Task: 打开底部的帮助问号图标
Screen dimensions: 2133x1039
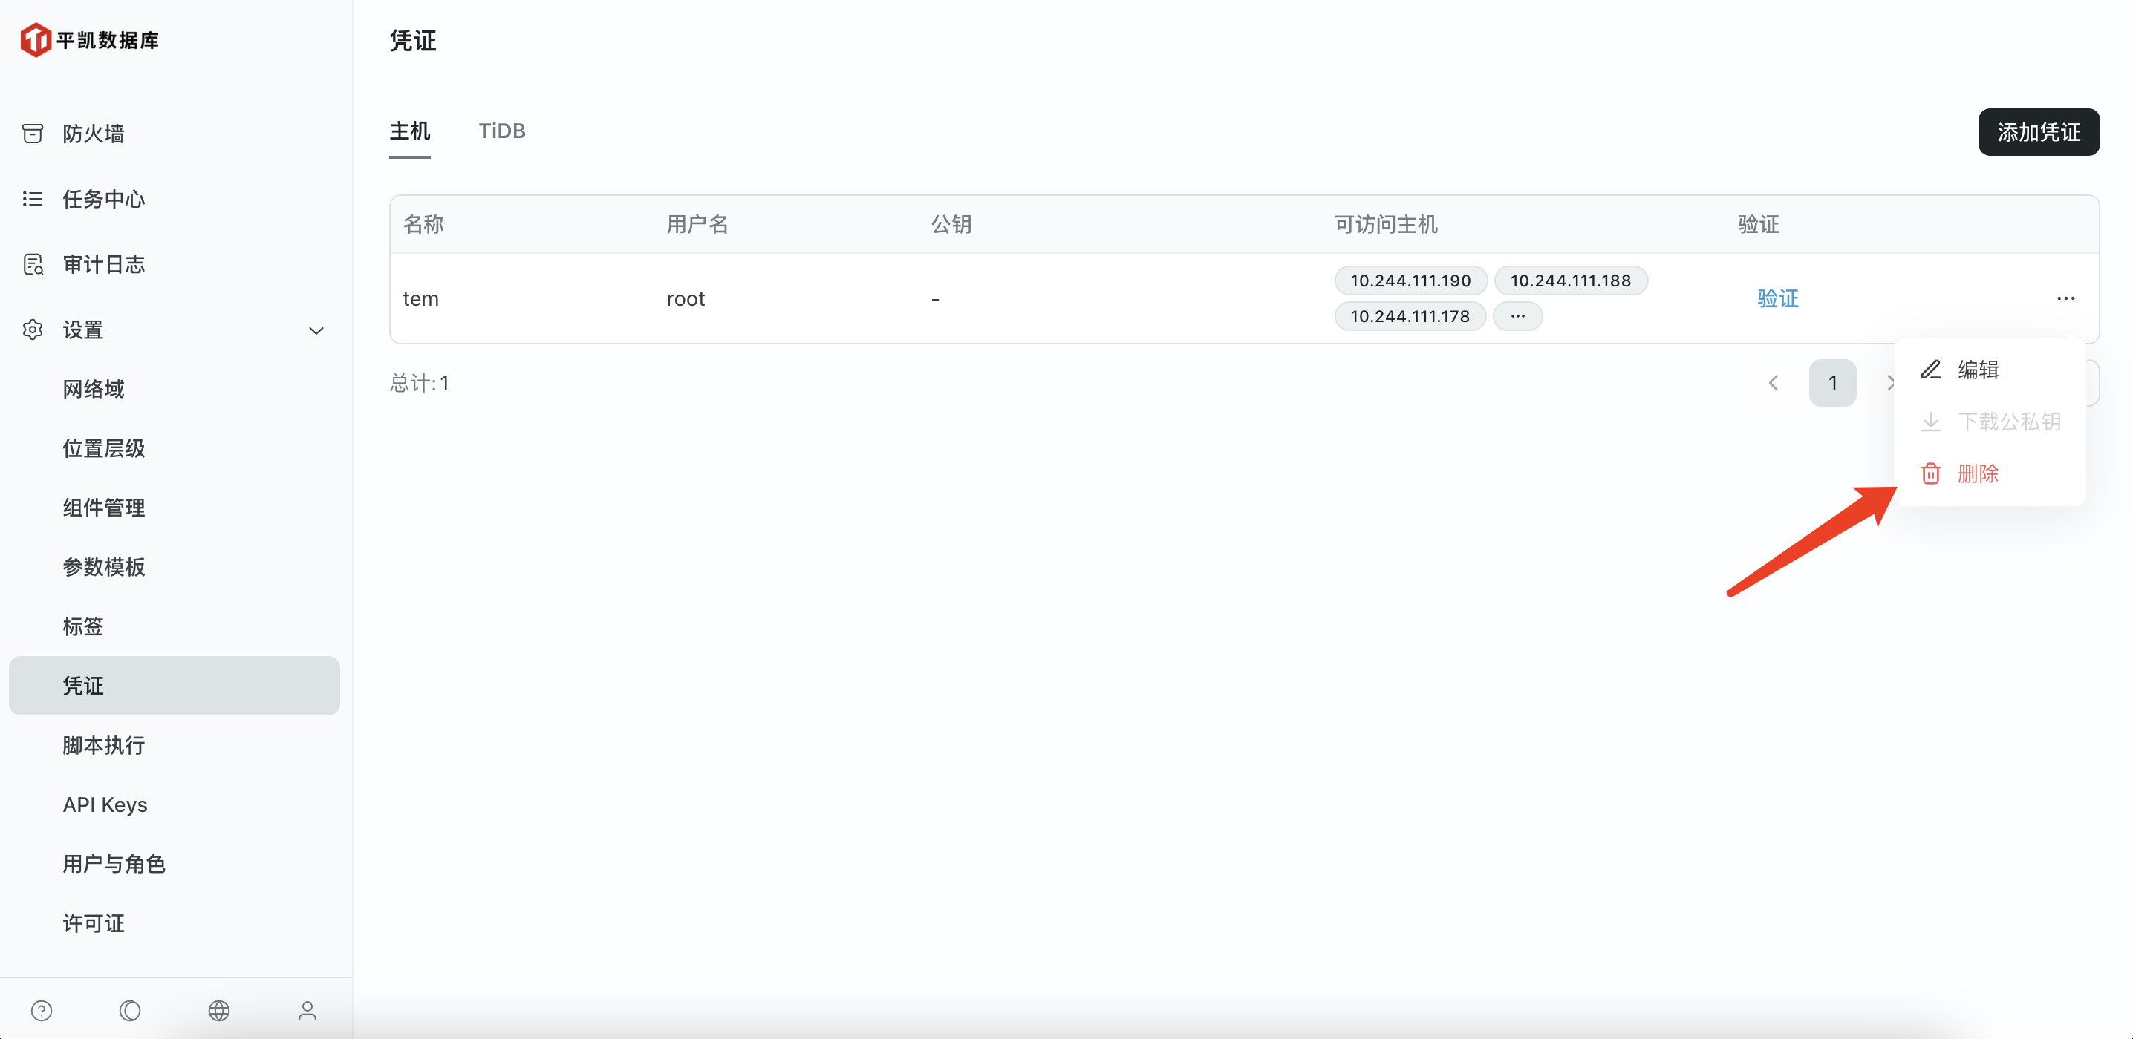Action: (x=42, y=1010)
